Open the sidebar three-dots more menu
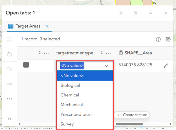The image size is (176, 130). click(9, 99)
